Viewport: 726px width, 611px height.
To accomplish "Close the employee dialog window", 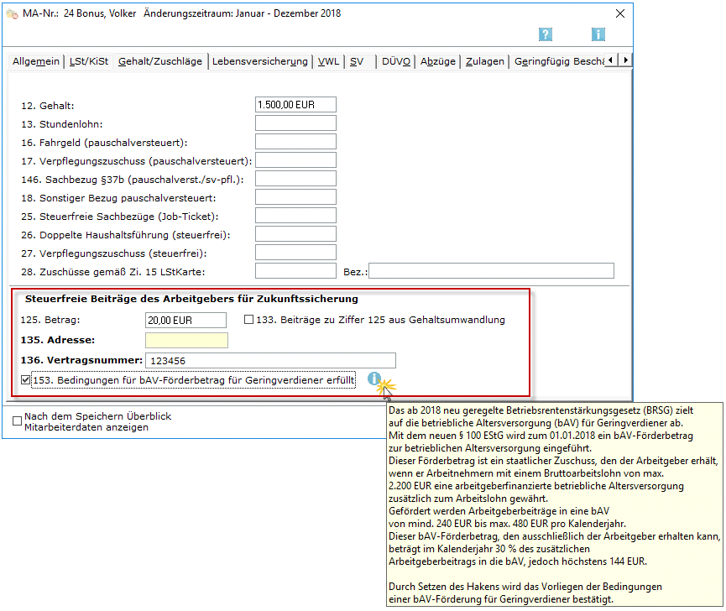I will tap(619, 13).
